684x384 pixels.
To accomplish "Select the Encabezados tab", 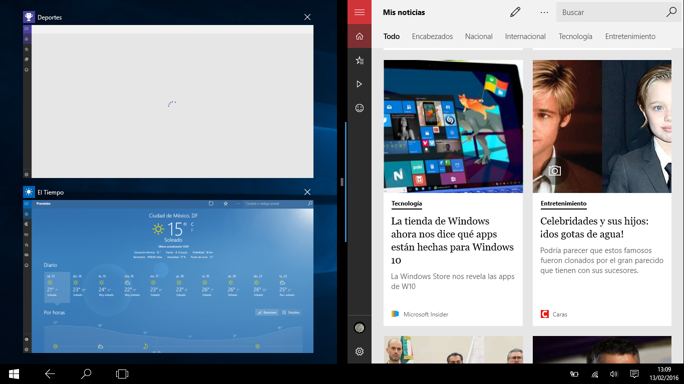I will 432,36.
